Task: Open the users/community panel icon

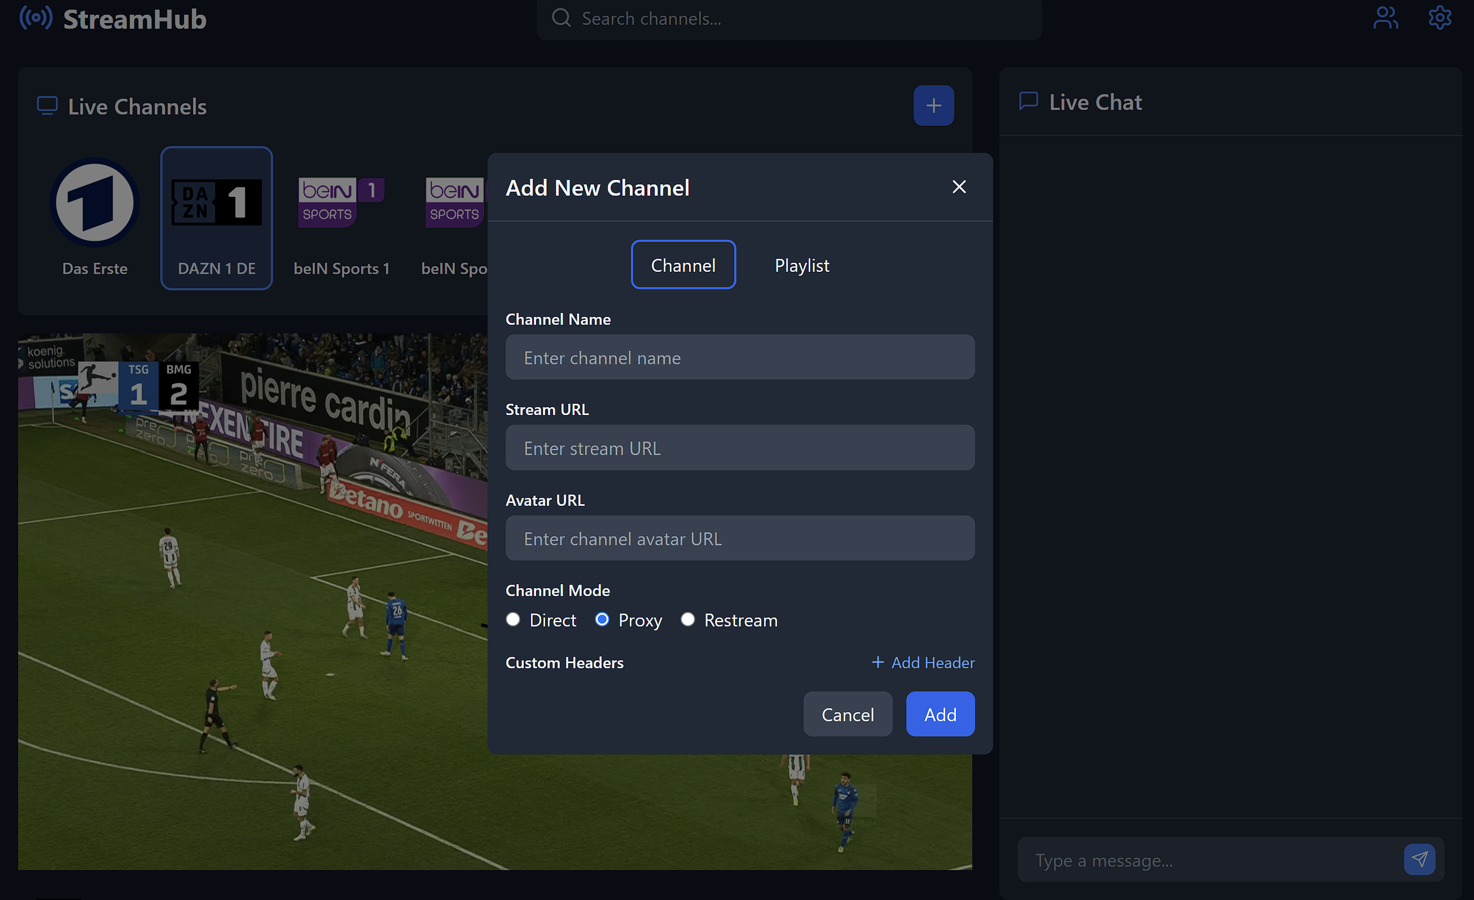Action: [x=1385, y=18]
